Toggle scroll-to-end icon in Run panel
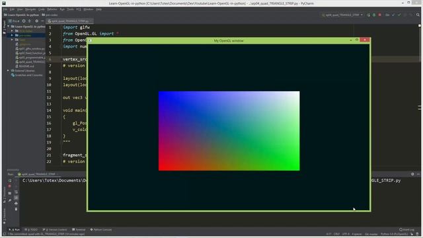 (x=16, y=198)
